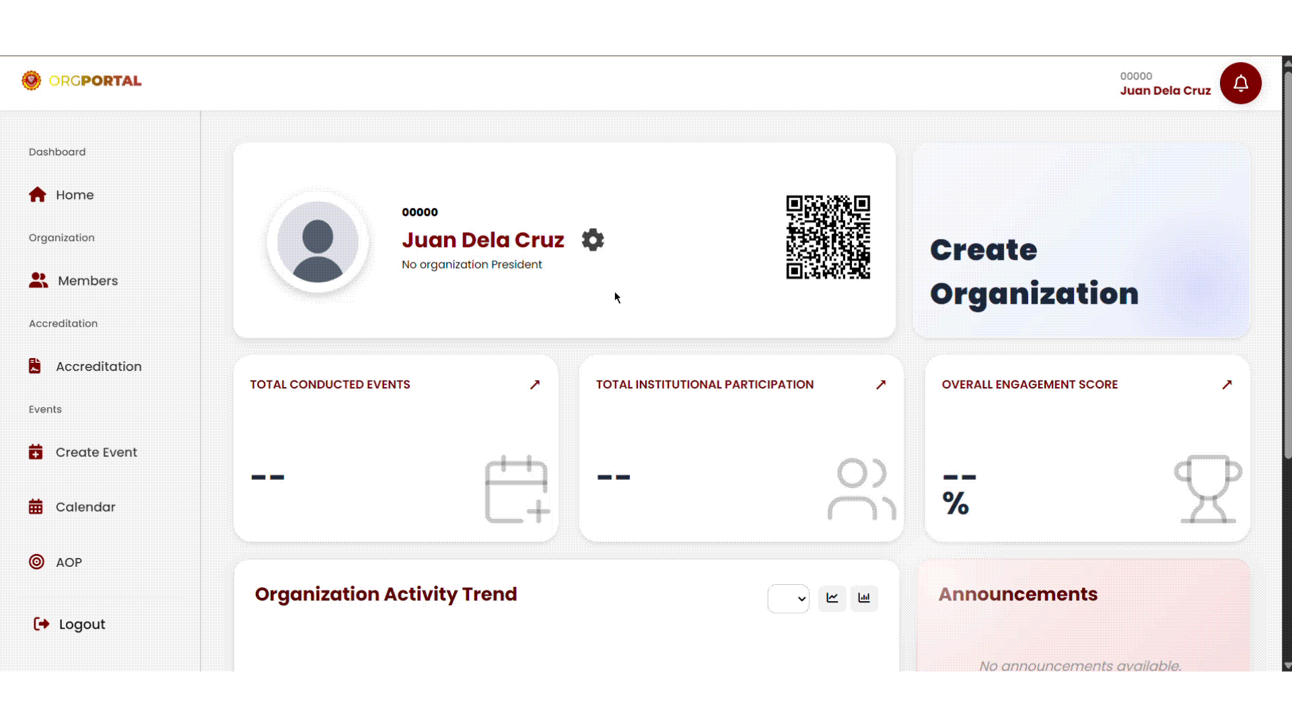Click the AOP target icon
This screenshot has height=727, width=1292.
pyautogui.click(x=36, y=561)
